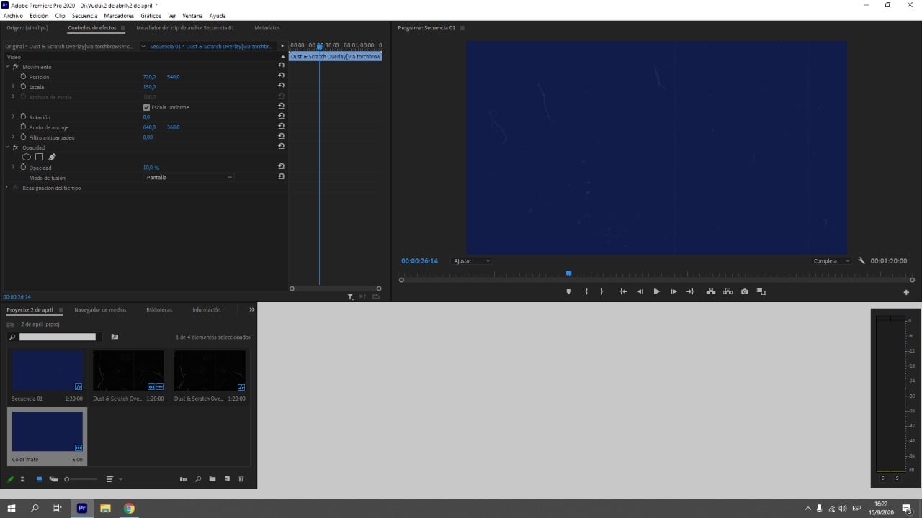Switch project panel to List View icon

[24, 478]
